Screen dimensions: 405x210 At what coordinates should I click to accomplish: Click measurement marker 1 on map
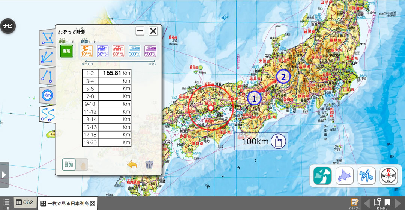(254, 98)
